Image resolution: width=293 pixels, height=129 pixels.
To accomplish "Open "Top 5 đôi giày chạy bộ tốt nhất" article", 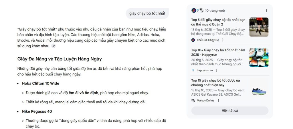I will click(x=218, y=22).
